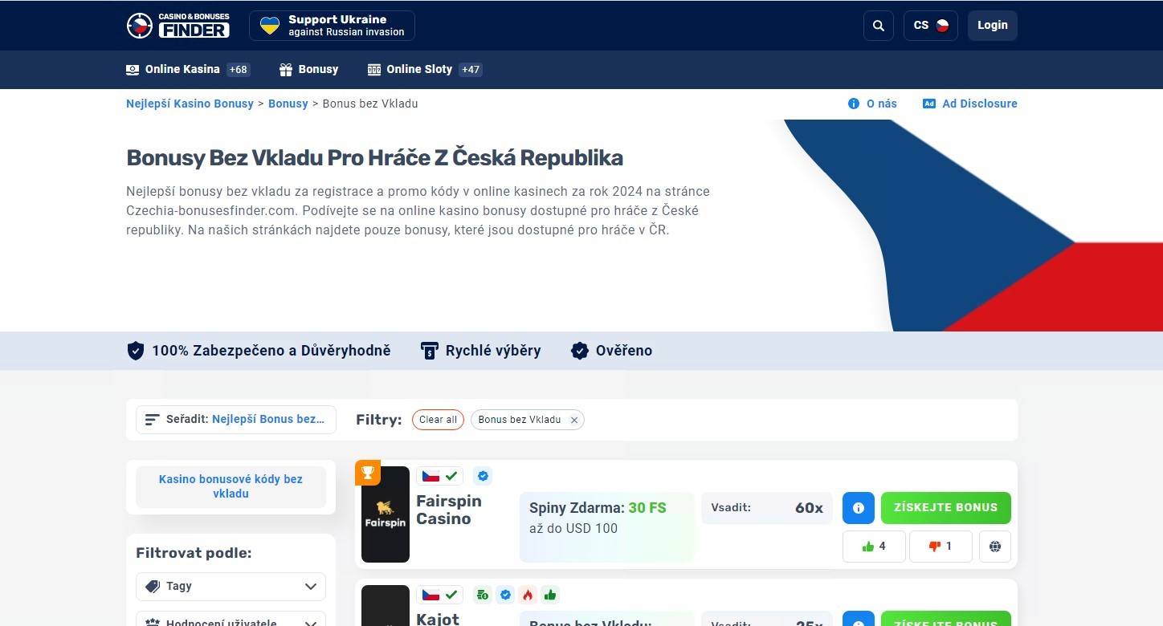
Task: Click the Filtry label
Action: pos(379,420)
